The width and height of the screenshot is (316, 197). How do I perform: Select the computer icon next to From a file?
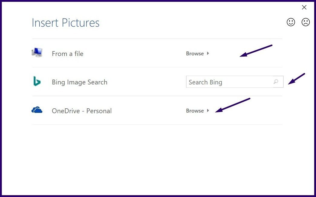(37, 52)
